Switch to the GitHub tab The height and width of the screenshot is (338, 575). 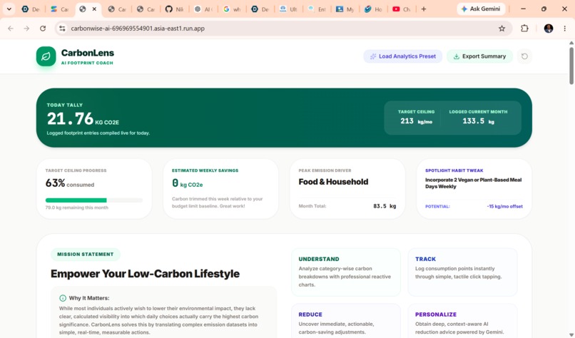pyautogui.click(x=174, y=9)
